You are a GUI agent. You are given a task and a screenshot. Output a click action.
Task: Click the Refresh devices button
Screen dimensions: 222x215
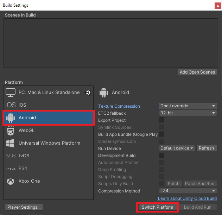(x=207, y=148)
